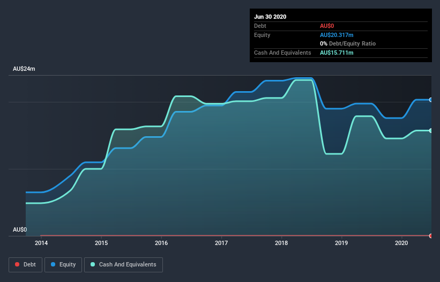Click the Jun 30 2020 tooltip date
This screenshot has width=440, height=282.
click(x=270, y=17)
